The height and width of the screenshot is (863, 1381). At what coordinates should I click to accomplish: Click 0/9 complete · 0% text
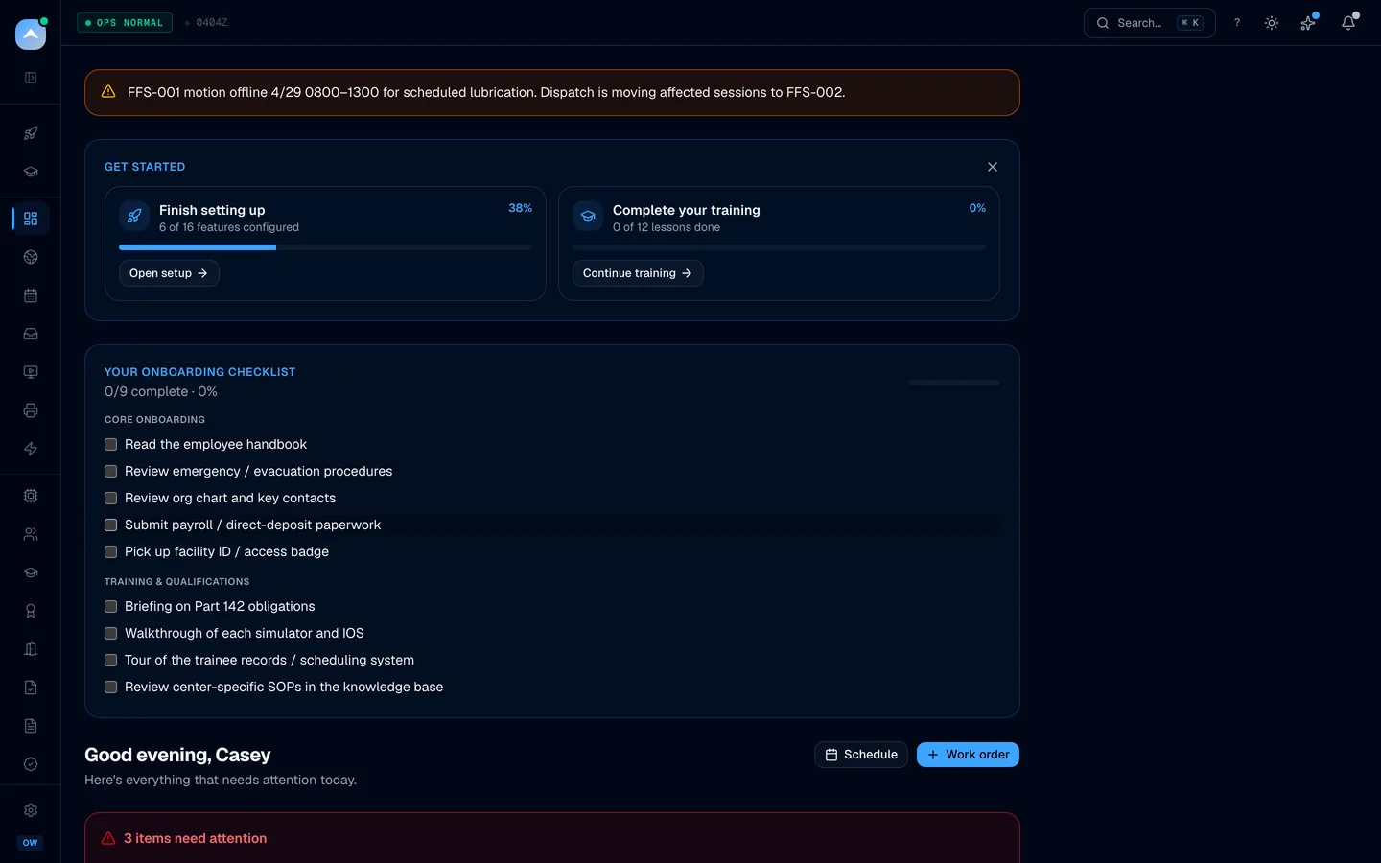coord(161,391)
